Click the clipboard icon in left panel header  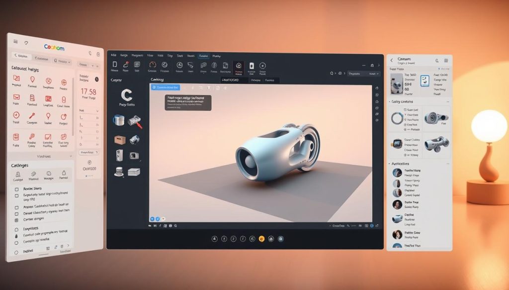(98, 55)
